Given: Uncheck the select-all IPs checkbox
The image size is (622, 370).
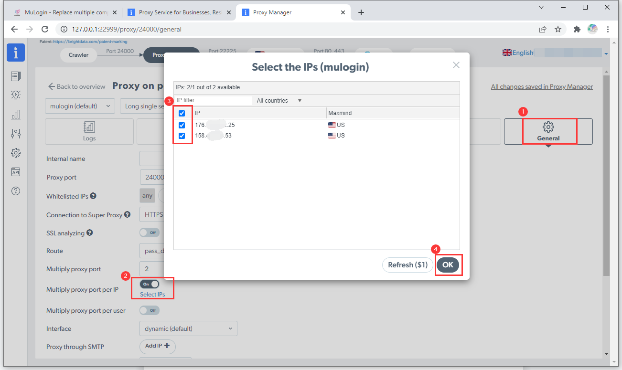Looking at the screenshot, I should click(182, 113).
